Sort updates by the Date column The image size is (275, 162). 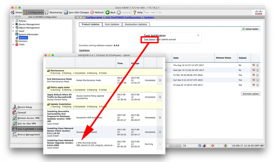click(x=176, y=58)
